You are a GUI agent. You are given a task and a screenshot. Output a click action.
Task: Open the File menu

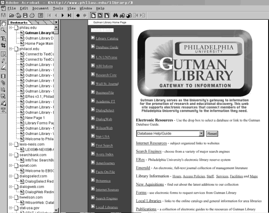pos(12,8)
